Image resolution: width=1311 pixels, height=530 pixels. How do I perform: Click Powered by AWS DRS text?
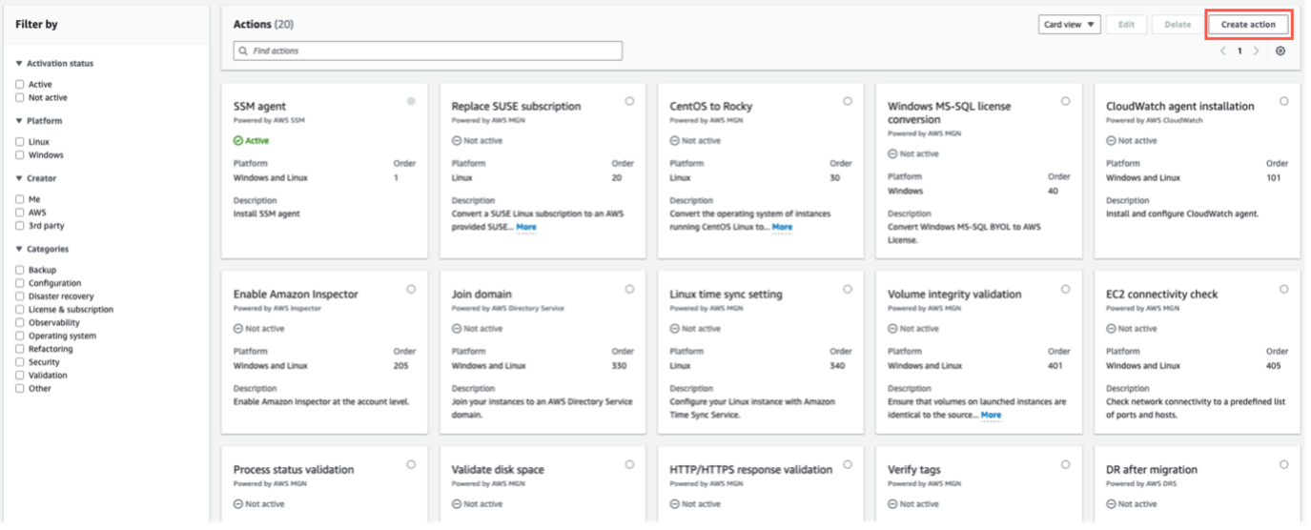pos(1139,484)
